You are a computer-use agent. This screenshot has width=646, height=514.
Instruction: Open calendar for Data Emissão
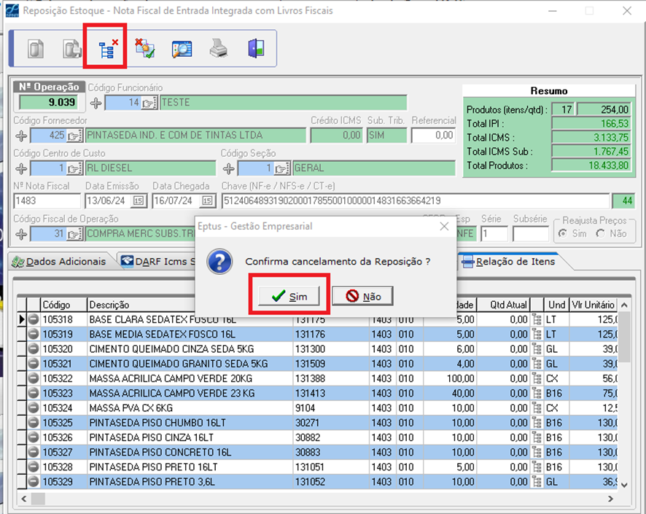[x=139, y=201]
